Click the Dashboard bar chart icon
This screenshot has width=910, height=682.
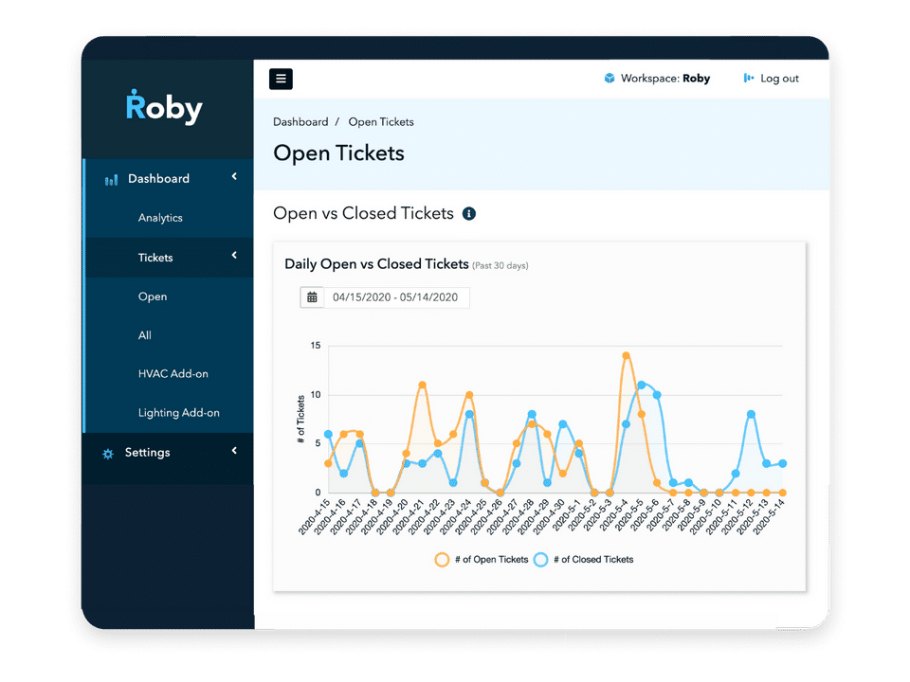pyautogui.click(x=112, y=180)
